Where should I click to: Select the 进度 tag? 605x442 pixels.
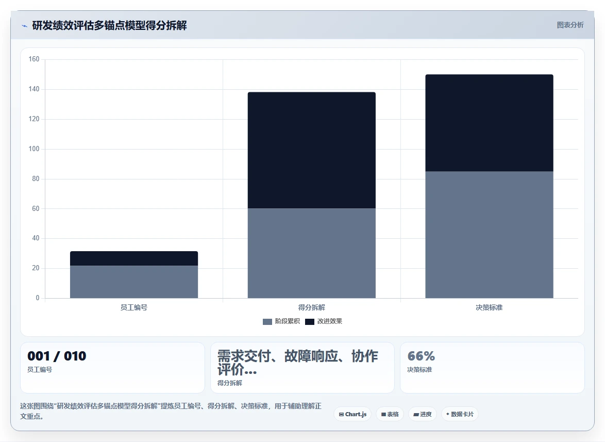[423, 414]
